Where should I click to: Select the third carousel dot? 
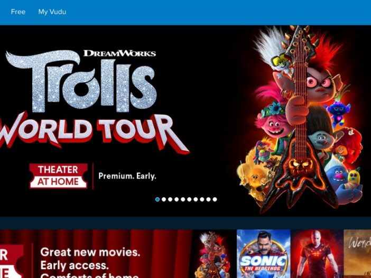(170, 199)
